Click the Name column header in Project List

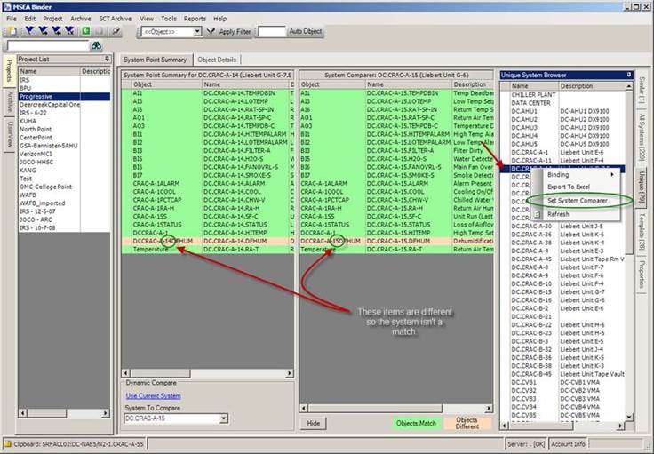click(x=49, y=71)
